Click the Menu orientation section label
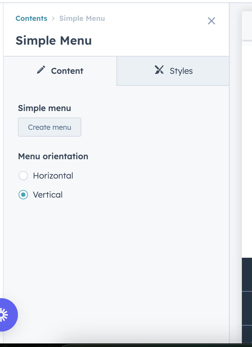The image size is (252, 347). (53, 156)
